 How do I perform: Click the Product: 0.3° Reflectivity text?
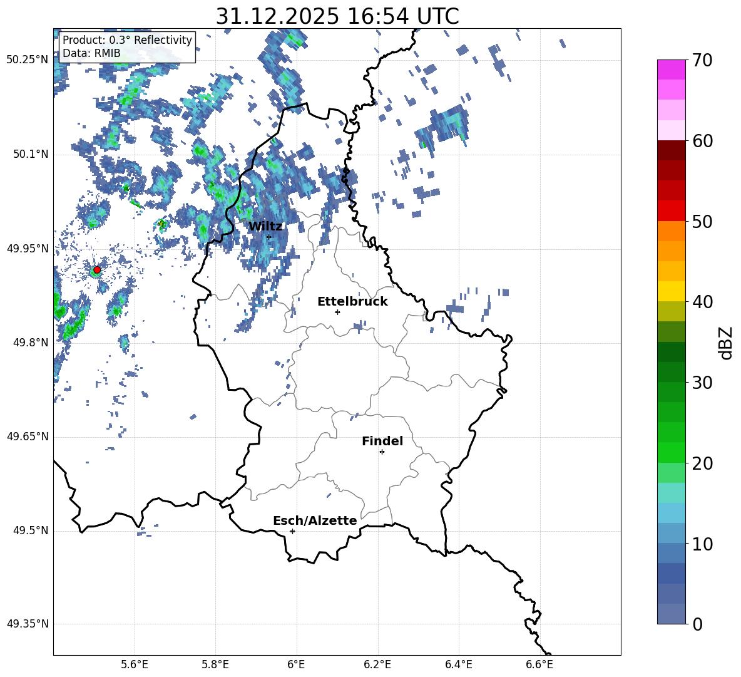(127, 39)
